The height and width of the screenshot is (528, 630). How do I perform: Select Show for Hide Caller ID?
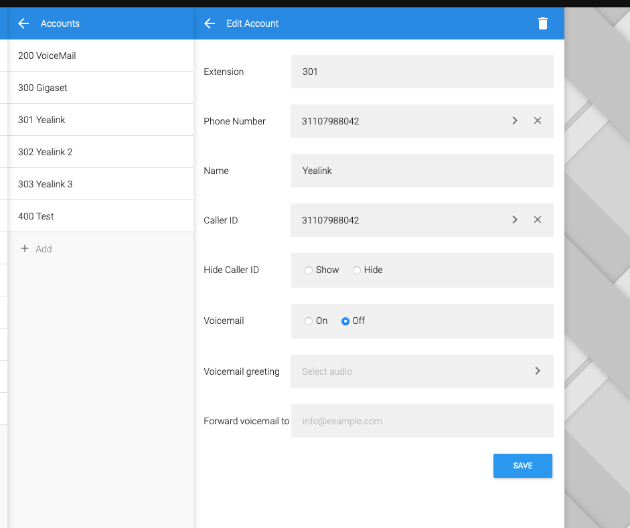coord(309,270)
